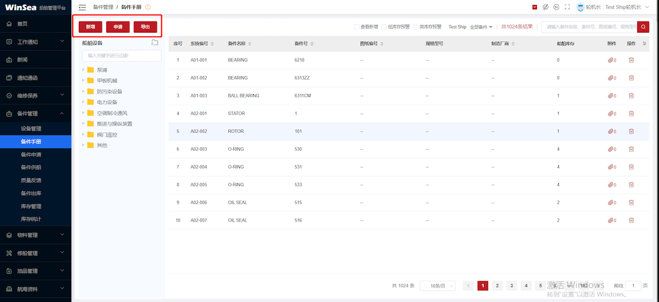Click the A02-003 system number cell
This screenshot has height=302, width=659.
click(x=199, y=149)
